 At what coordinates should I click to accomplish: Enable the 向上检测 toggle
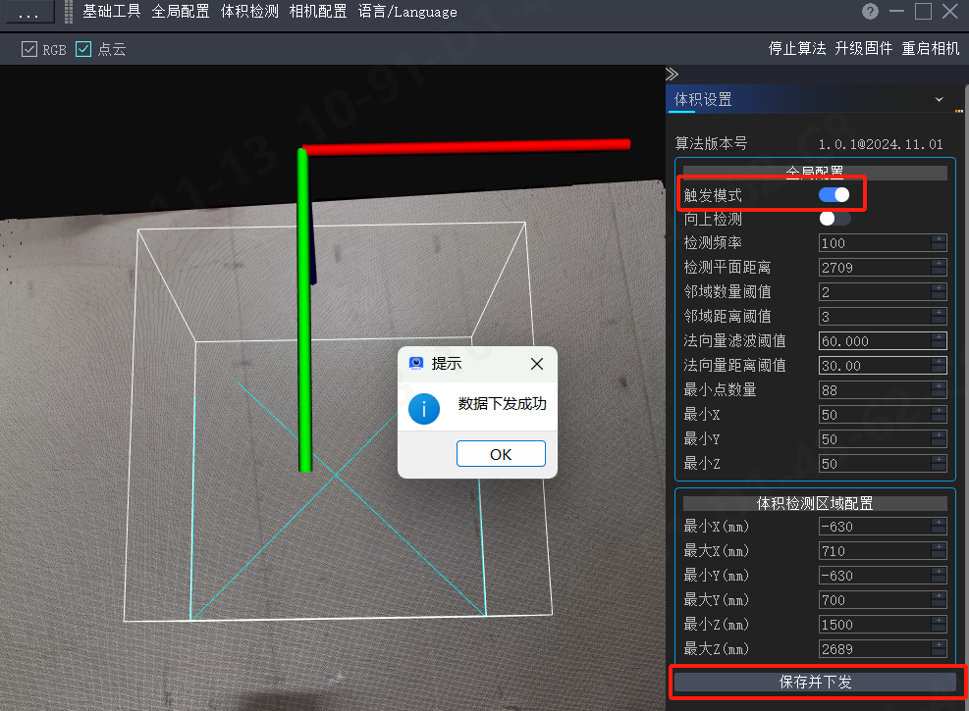(x=834, y=219)
